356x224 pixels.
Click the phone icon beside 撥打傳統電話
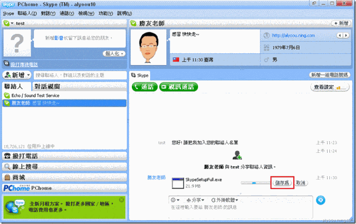pos(6,63)
